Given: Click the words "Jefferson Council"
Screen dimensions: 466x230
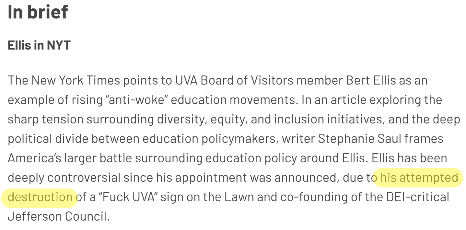Looking at the screenshot, I should tap(57, 216).
